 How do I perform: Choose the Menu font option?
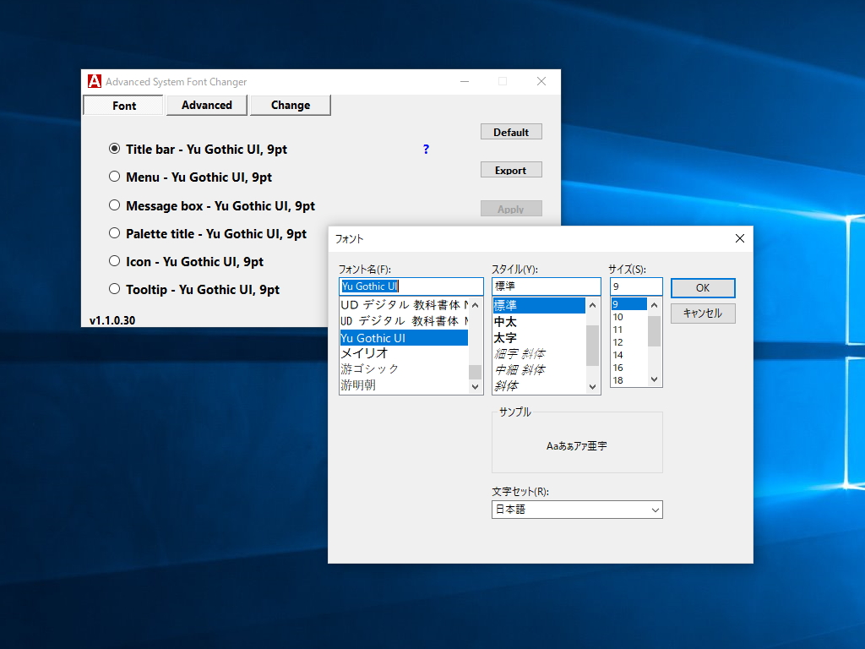tap(114, 177)
